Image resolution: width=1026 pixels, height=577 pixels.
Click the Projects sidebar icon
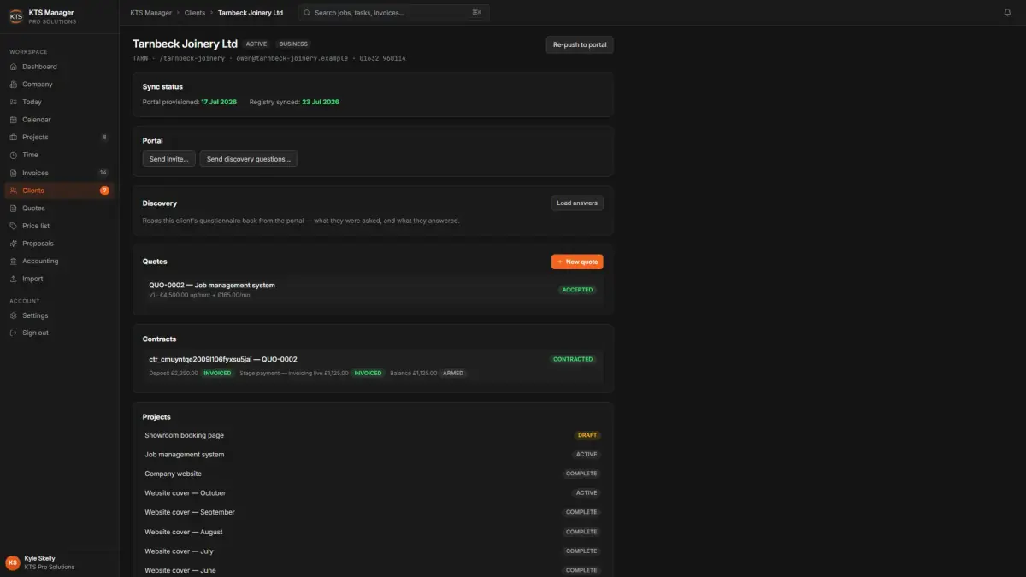(x=14, y=138)
